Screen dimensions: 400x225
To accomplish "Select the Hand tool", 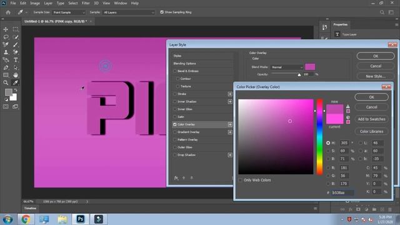I will [16, 75].
